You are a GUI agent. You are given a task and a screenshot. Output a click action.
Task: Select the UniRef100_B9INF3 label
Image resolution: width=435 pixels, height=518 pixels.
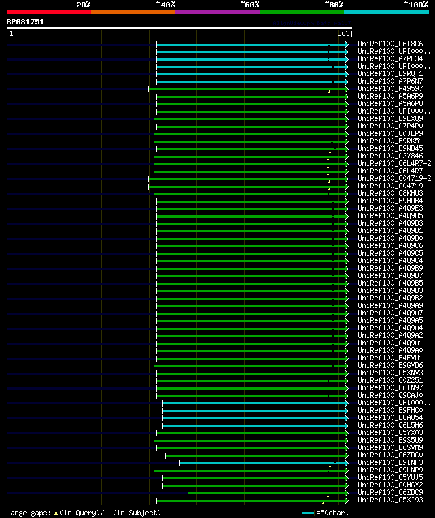(390, 463)
